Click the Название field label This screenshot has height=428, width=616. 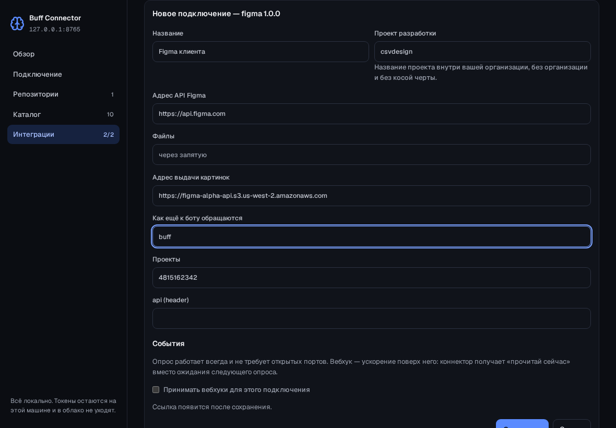pos(168,33)
